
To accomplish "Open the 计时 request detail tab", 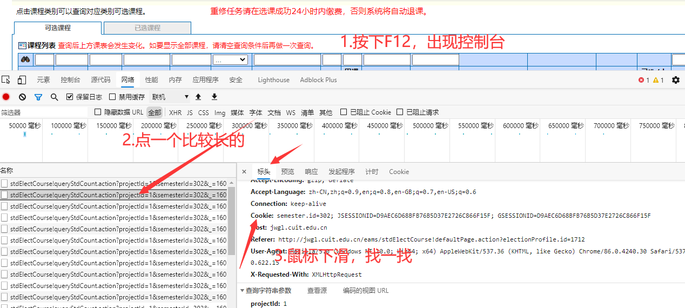I will 372,172.
